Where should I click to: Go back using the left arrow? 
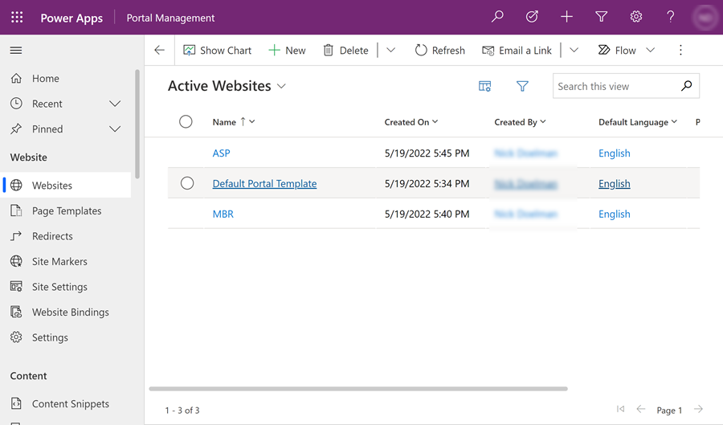point(160,51)
